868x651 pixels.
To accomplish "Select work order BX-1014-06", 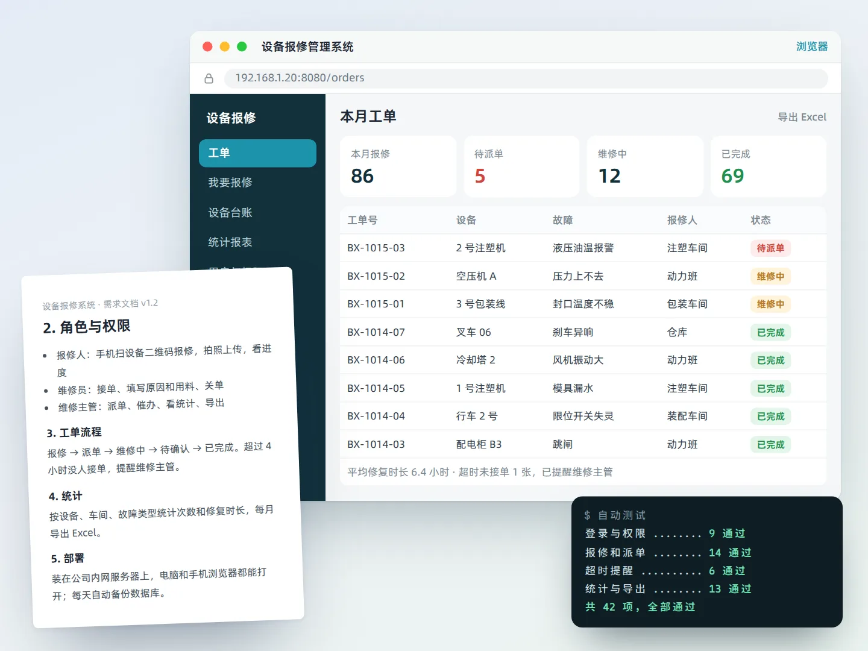I will coord(583,360).
